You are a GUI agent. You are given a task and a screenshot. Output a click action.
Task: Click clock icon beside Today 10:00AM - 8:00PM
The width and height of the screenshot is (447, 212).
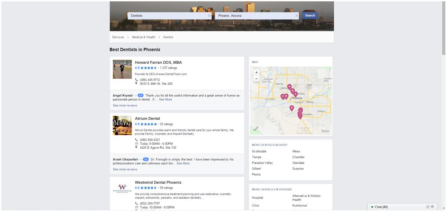click(136, 208)
